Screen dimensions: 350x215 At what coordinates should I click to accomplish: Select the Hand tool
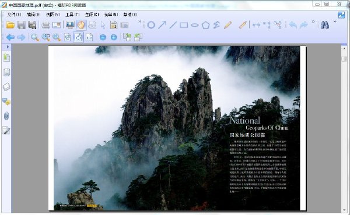(81, 25)
